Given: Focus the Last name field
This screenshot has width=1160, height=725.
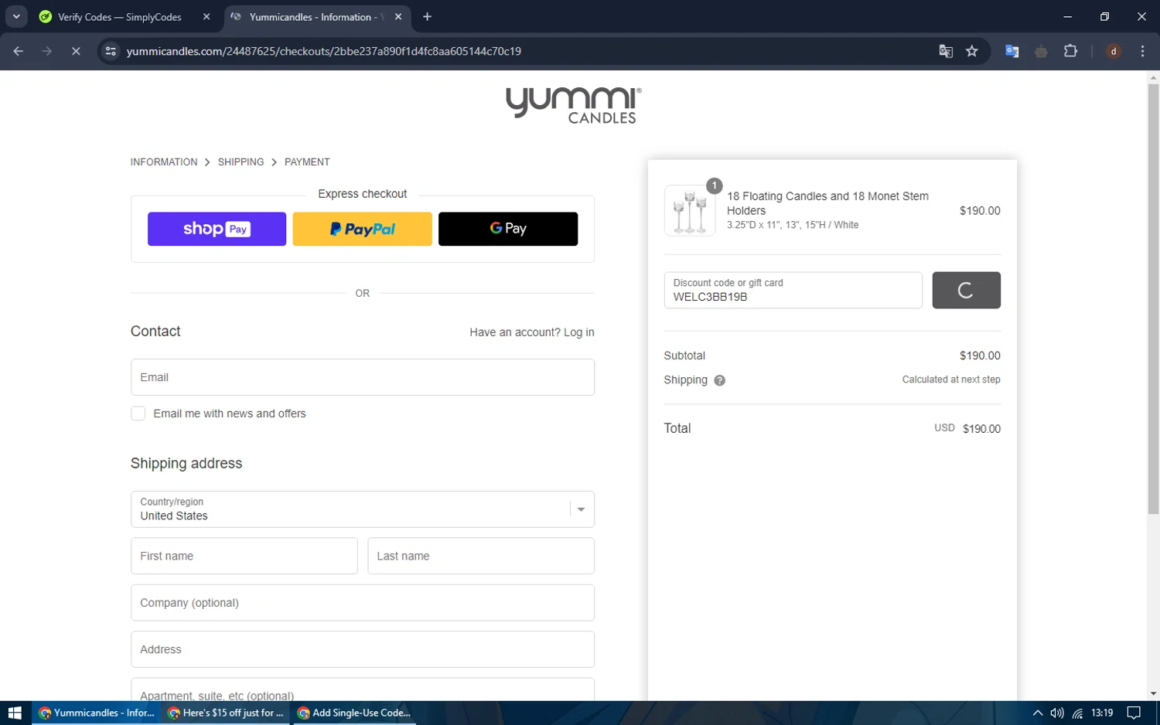Looking at the screenshot, I should [x=480, y=556].
